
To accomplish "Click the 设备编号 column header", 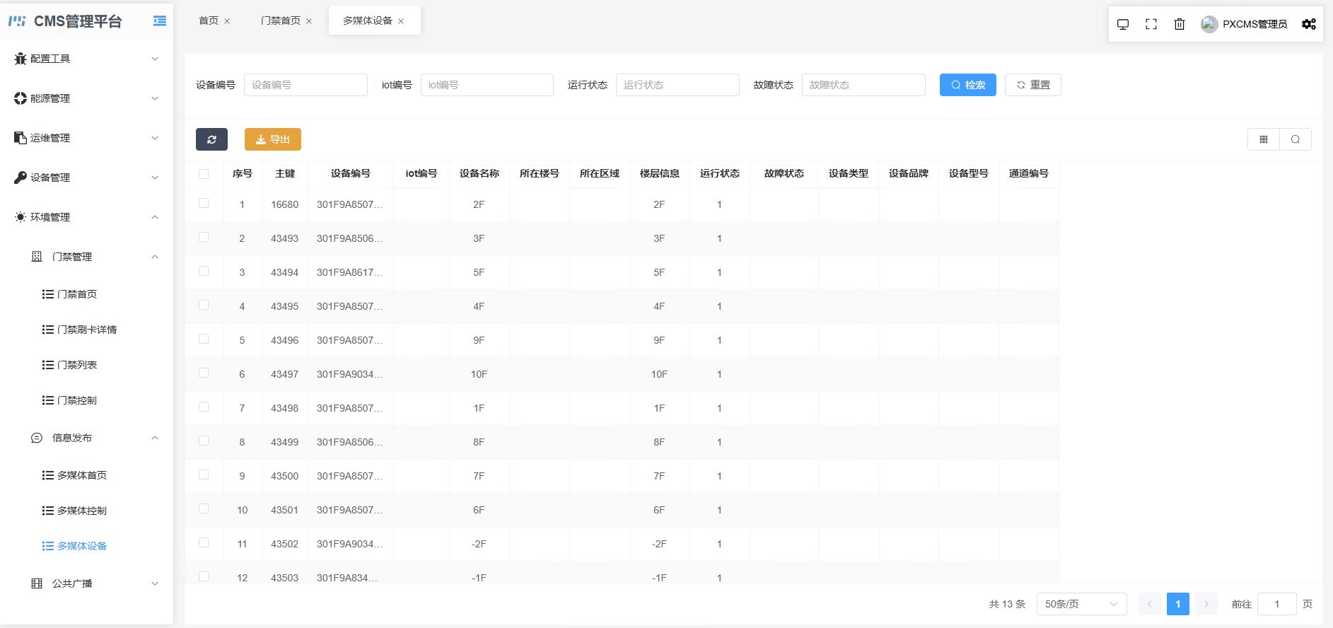I will 350,173.
